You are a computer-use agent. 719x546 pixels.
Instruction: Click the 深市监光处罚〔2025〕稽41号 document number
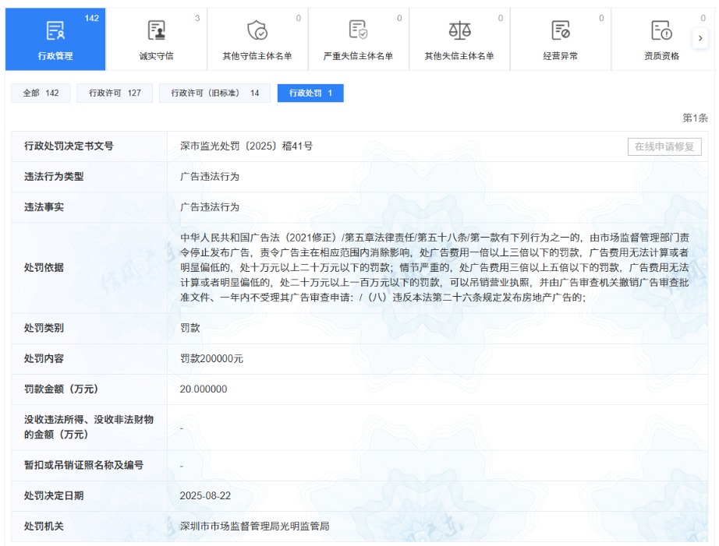pos(246,146)
